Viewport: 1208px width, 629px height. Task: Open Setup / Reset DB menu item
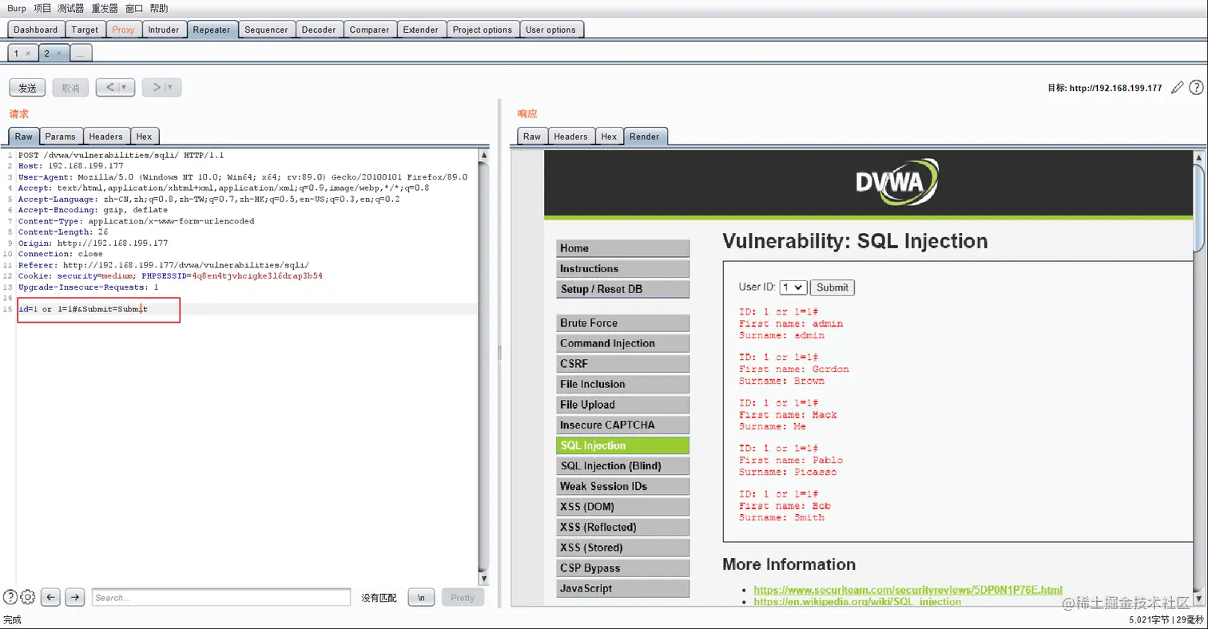point(622,289)
